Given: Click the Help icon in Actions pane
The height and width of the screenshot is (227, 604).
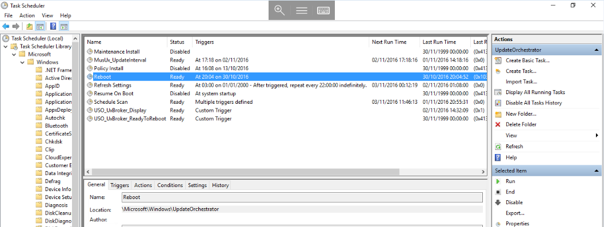Looking at the screenshot, I should click(x=498, y=157).
